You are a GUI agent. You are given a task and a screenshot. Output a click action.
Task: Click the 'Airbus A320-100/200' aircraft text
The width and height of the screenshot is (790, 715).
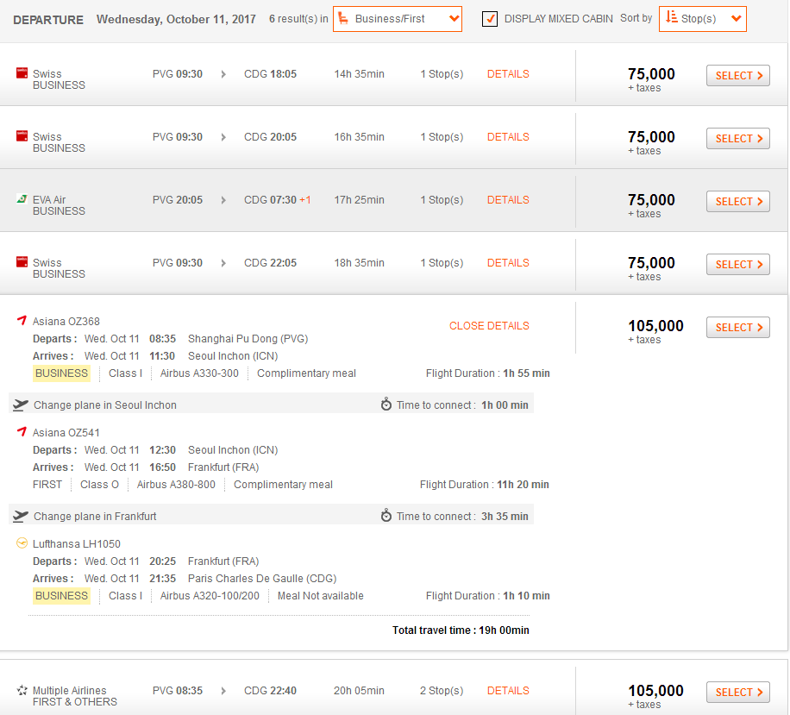[210, 596]
